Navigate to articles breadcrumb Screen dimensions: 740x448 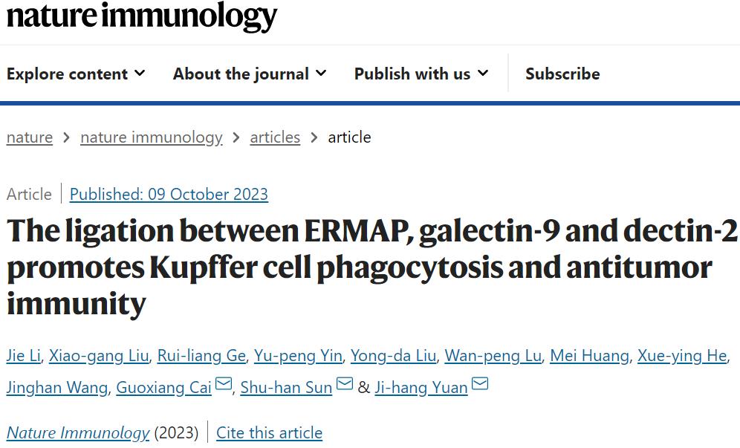(275, 137)
